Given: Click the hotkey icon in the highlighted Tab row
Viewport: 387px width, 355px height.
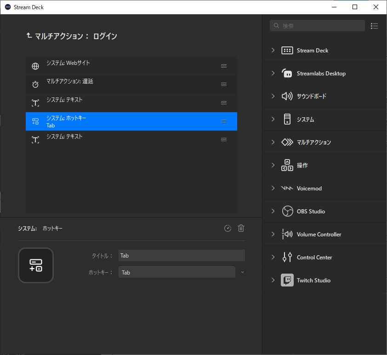Looking at the screenshot, I should click(x=35, y=121).
